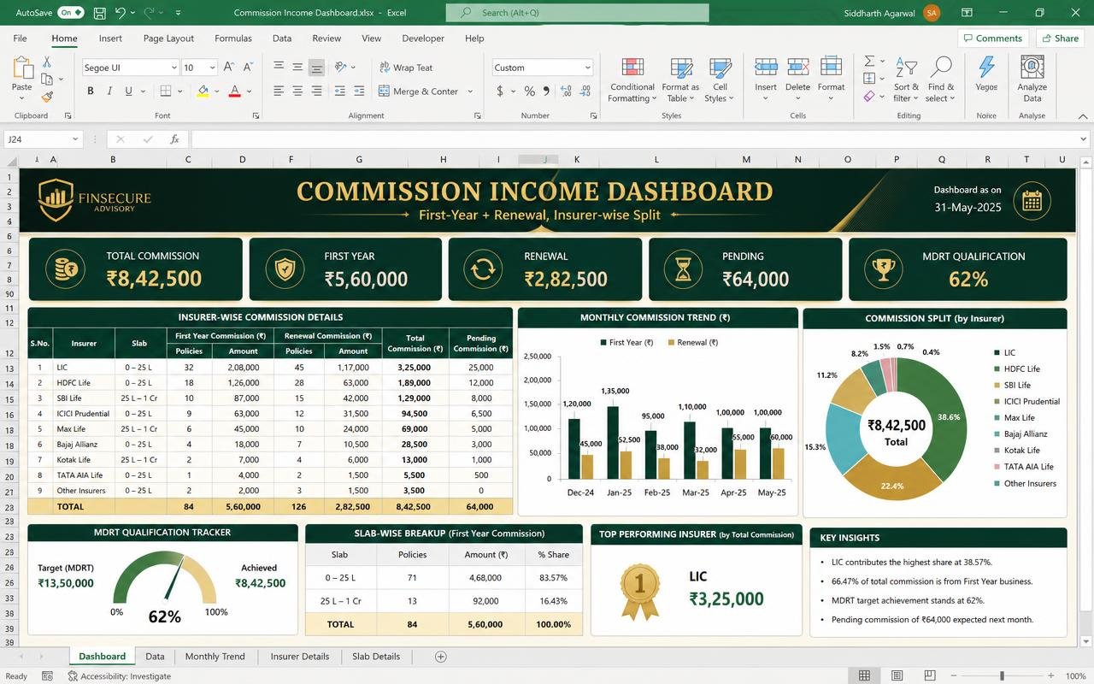This screenshot has height=684, width=1094.
Task: Click the Increase Decimal icon
Action: [566, 91]
